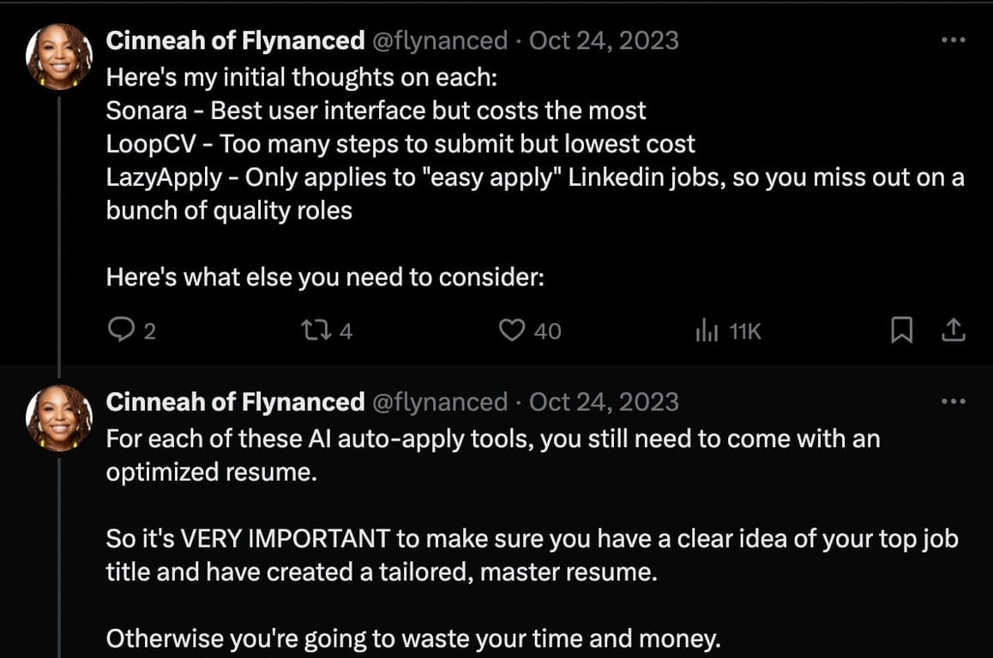Click the reply count number 2
Viewport: 993px width, 658px height.
[149, 331]
